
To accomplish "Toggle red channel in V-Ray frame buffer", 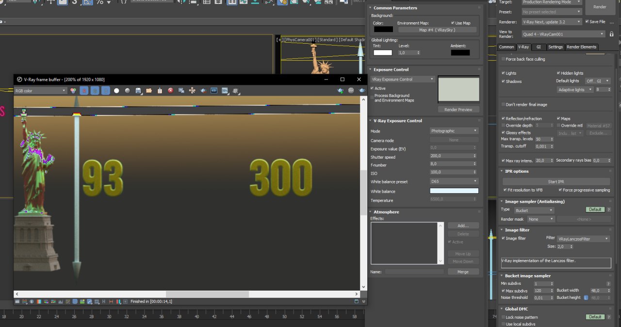I will (84, 90).
